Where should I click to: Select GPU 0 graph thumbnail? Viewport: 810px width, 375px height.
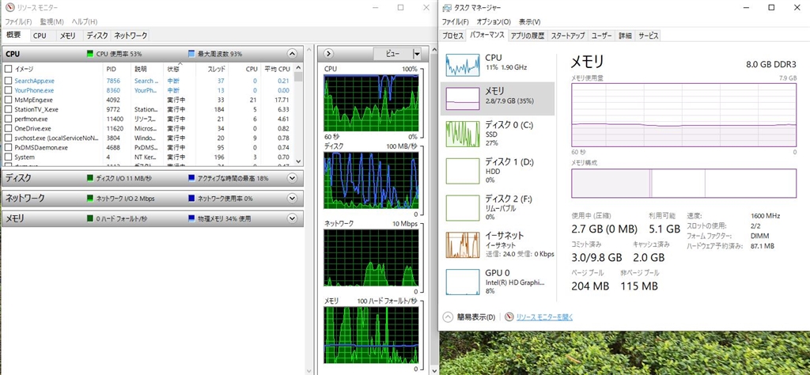pyautogui.click(x=463, y=282)
